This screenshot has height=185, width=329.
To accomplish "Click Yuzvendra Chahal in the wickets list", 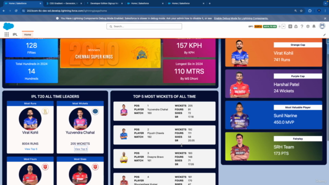I will pyautogui.click(x=158, y=109).
